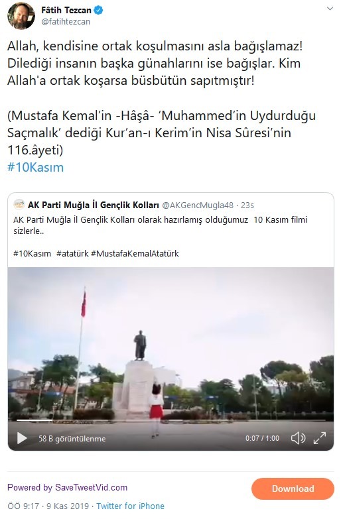Expand video to fullscreen
Image resolution: width=343 pixels, height=519 pixels.
(x=320, y=438)
